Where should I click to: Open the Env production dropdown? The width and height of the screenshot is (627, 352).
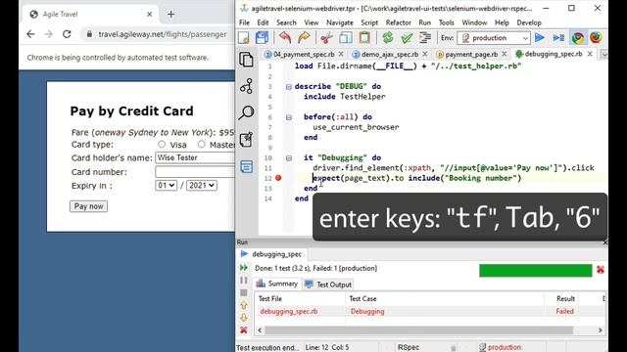(494, 38)
